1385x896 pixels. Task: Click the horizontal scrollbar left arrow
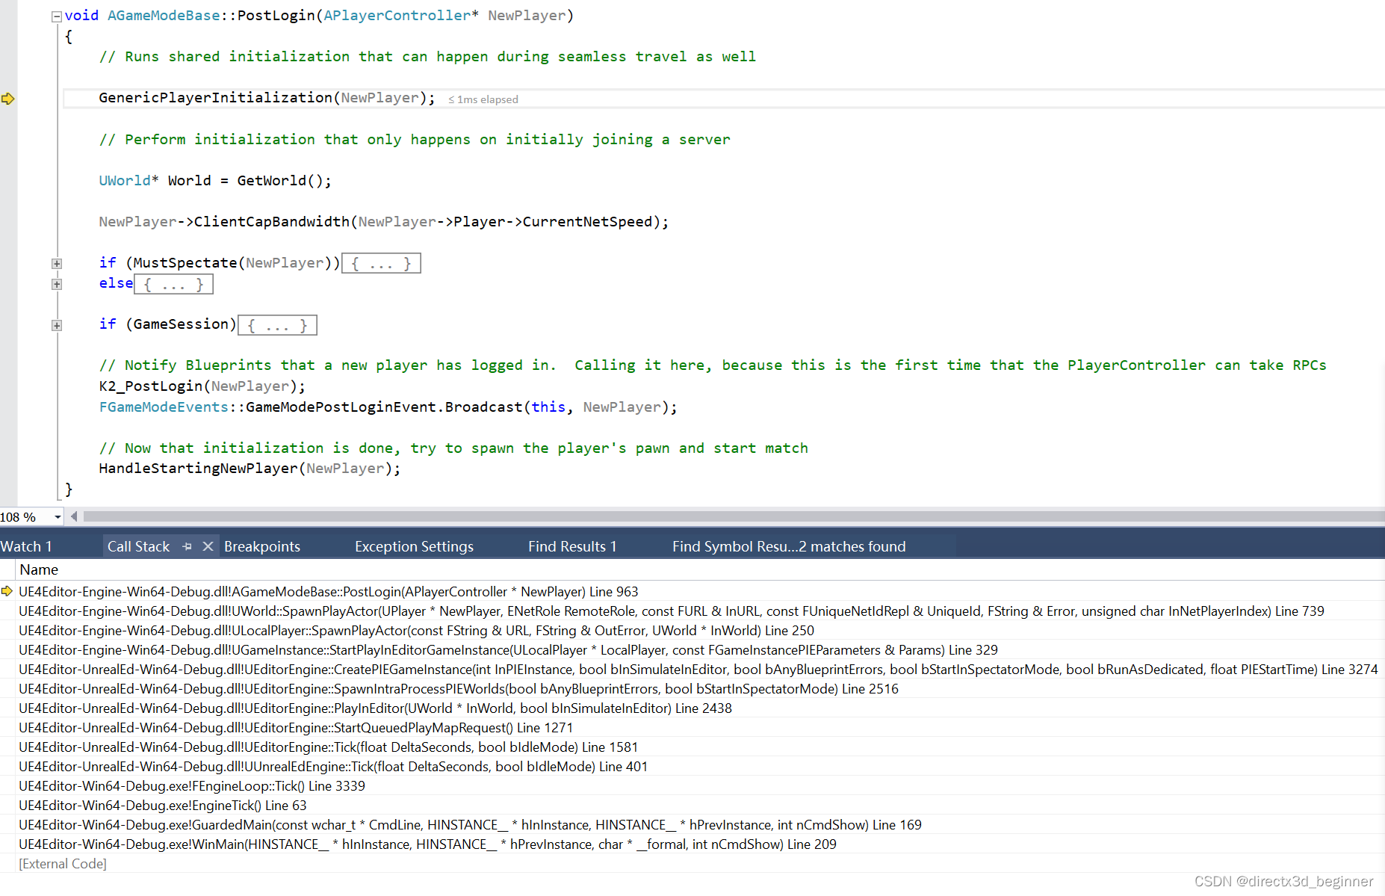[x=74, y=516]
